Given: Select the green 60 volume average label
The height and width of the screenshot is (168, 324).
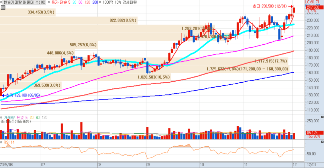Looking at the screenshot, I should click(38, 118).
